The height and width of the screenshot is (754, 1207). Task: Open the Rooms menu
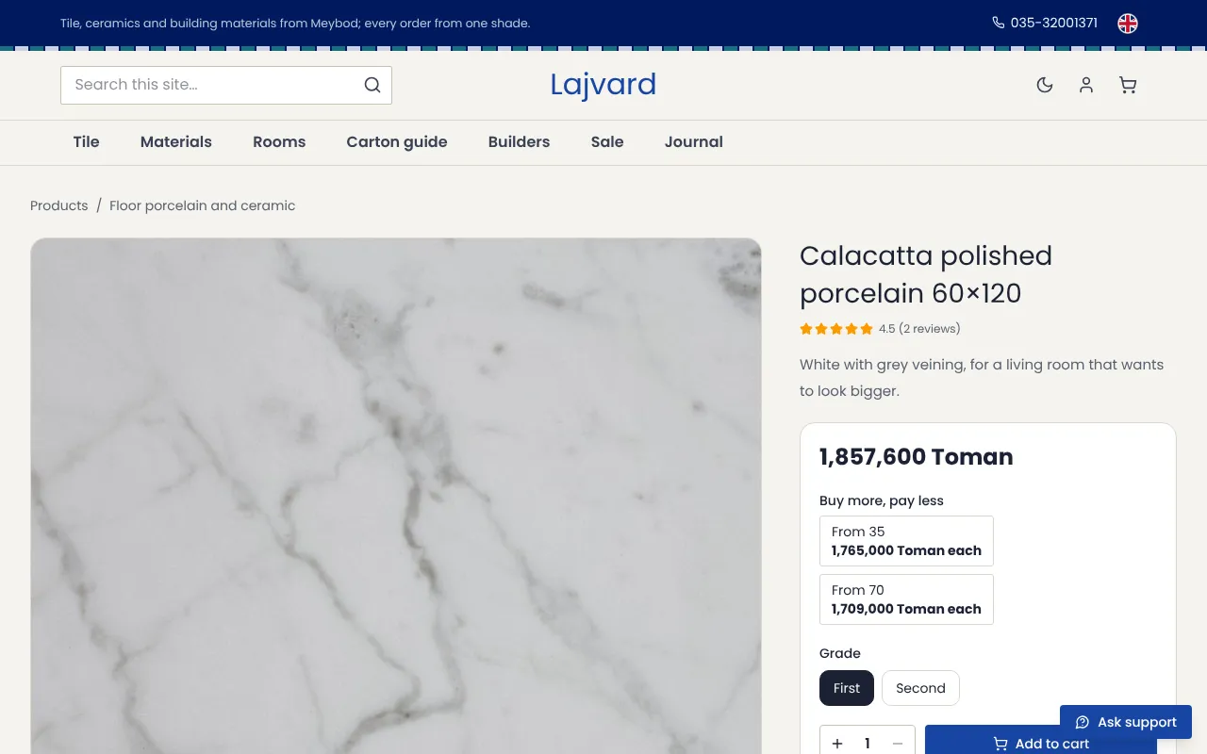[279, 142]
